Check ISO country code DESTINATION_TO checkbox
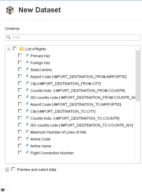 point(20,125)
